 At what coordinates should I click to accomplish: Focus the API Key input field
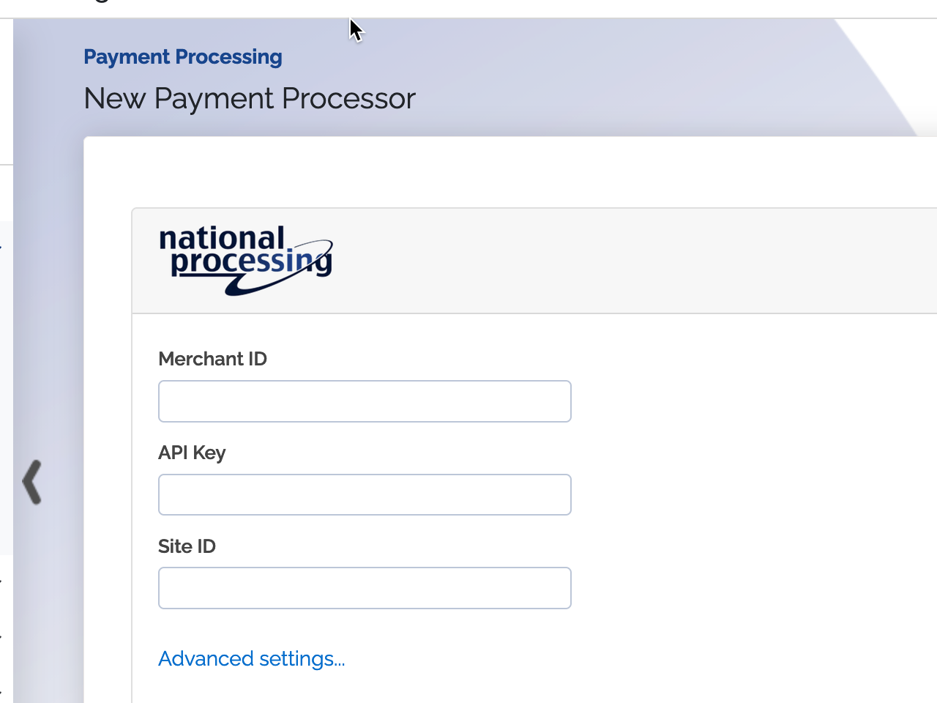pyautogui.click(x=365, y=495)
